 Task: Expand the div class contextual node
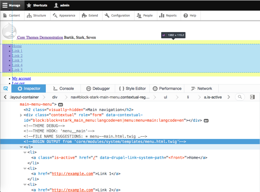point(21,115)
